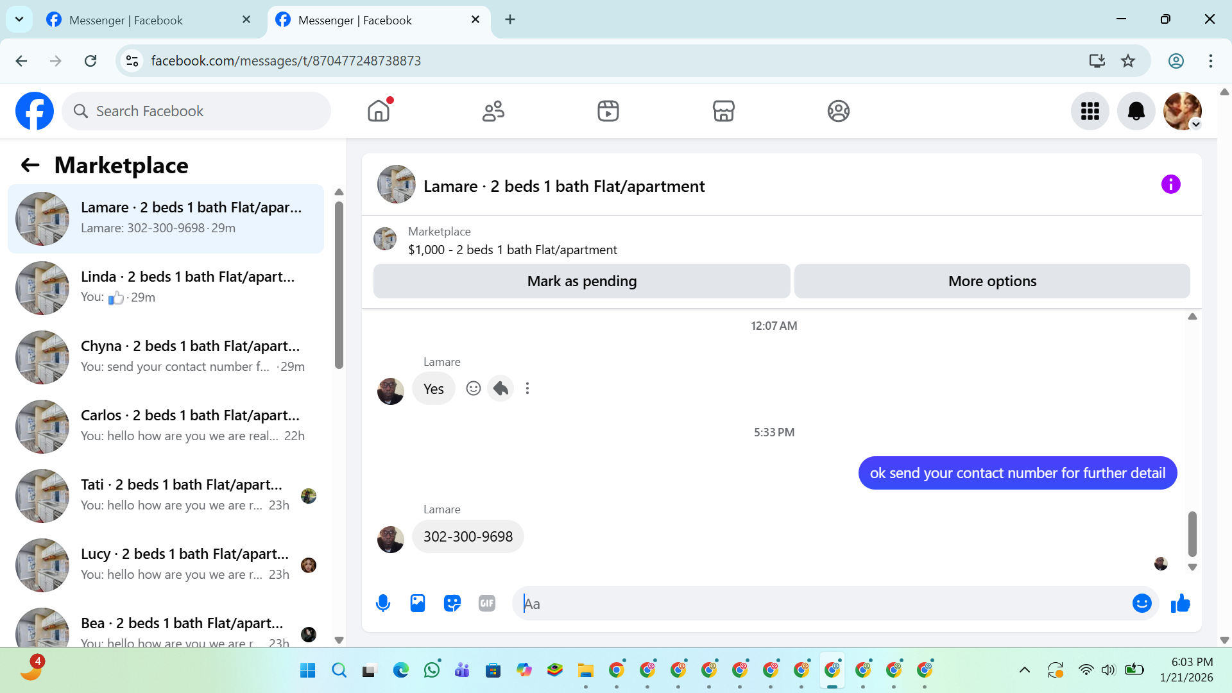Send a thumbs-up like
Viewport: 1232px width, 693px height.
click(x=1180, y=603)
